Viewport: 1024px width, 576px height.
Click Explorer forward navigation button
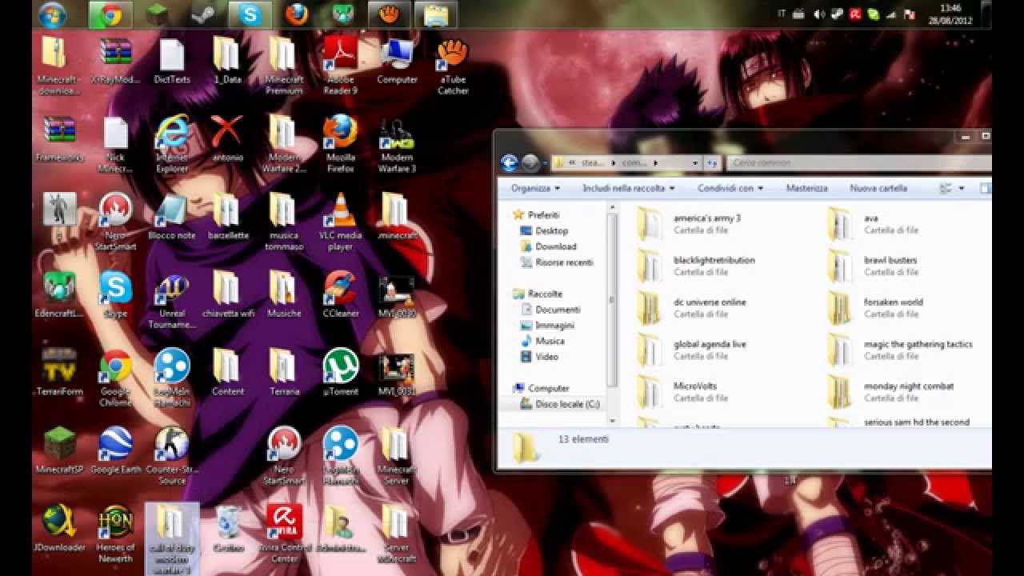tap(530, 163)
